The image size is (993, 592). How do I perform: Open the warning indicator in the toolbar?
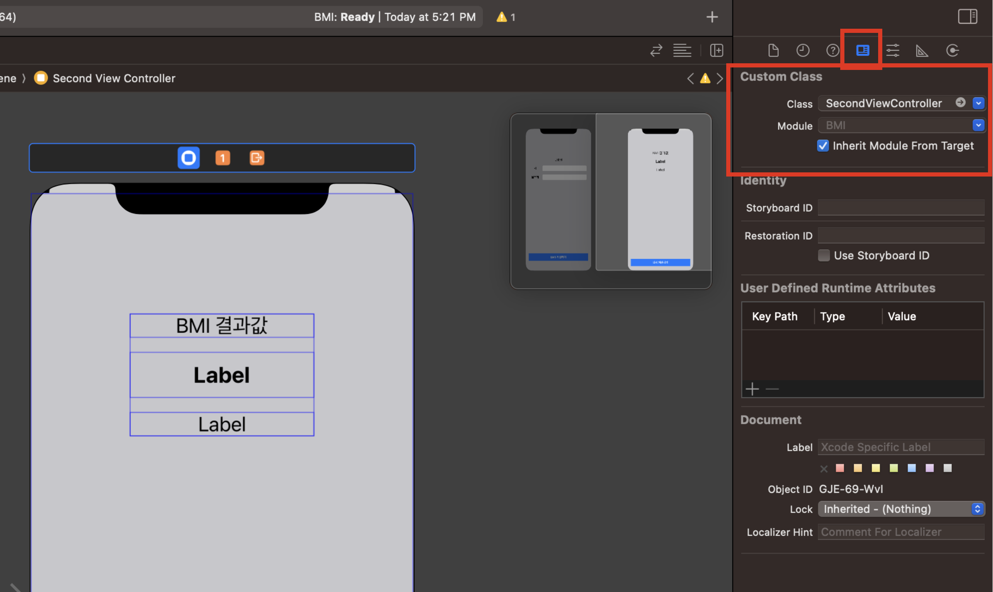tap(506, 17)
